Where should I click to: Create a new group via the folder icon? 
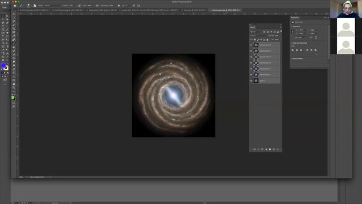[270, 150]
